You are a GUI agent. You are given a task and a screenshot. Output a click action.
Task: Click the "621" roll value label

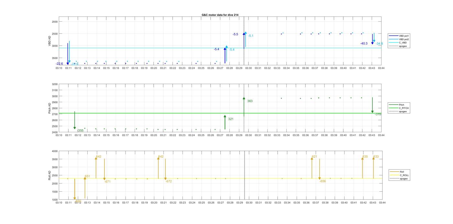click(315, 157)
